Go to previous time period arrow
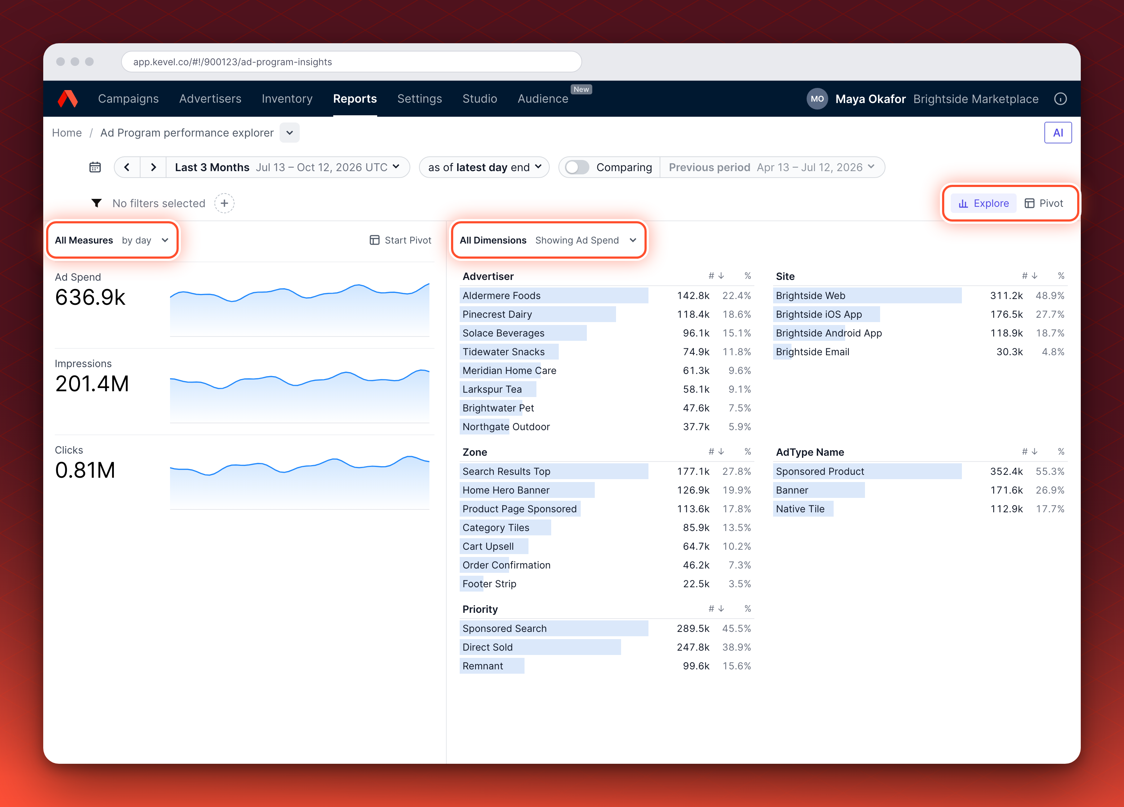Viewport: 1124px width, 807px height. pos(127,167)
